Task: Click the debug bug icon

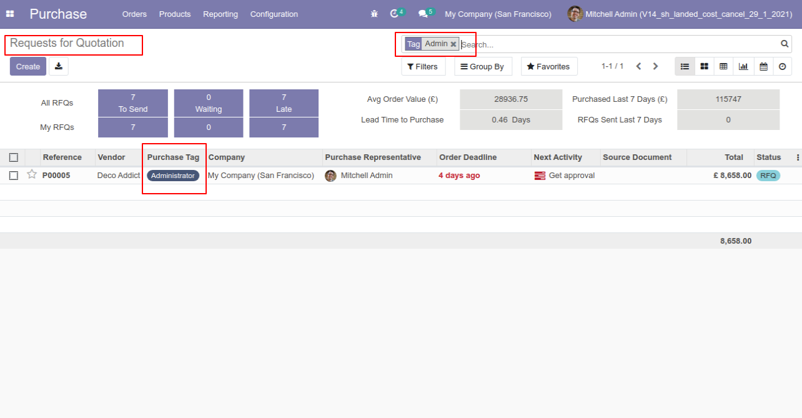Action: point(374,14)
